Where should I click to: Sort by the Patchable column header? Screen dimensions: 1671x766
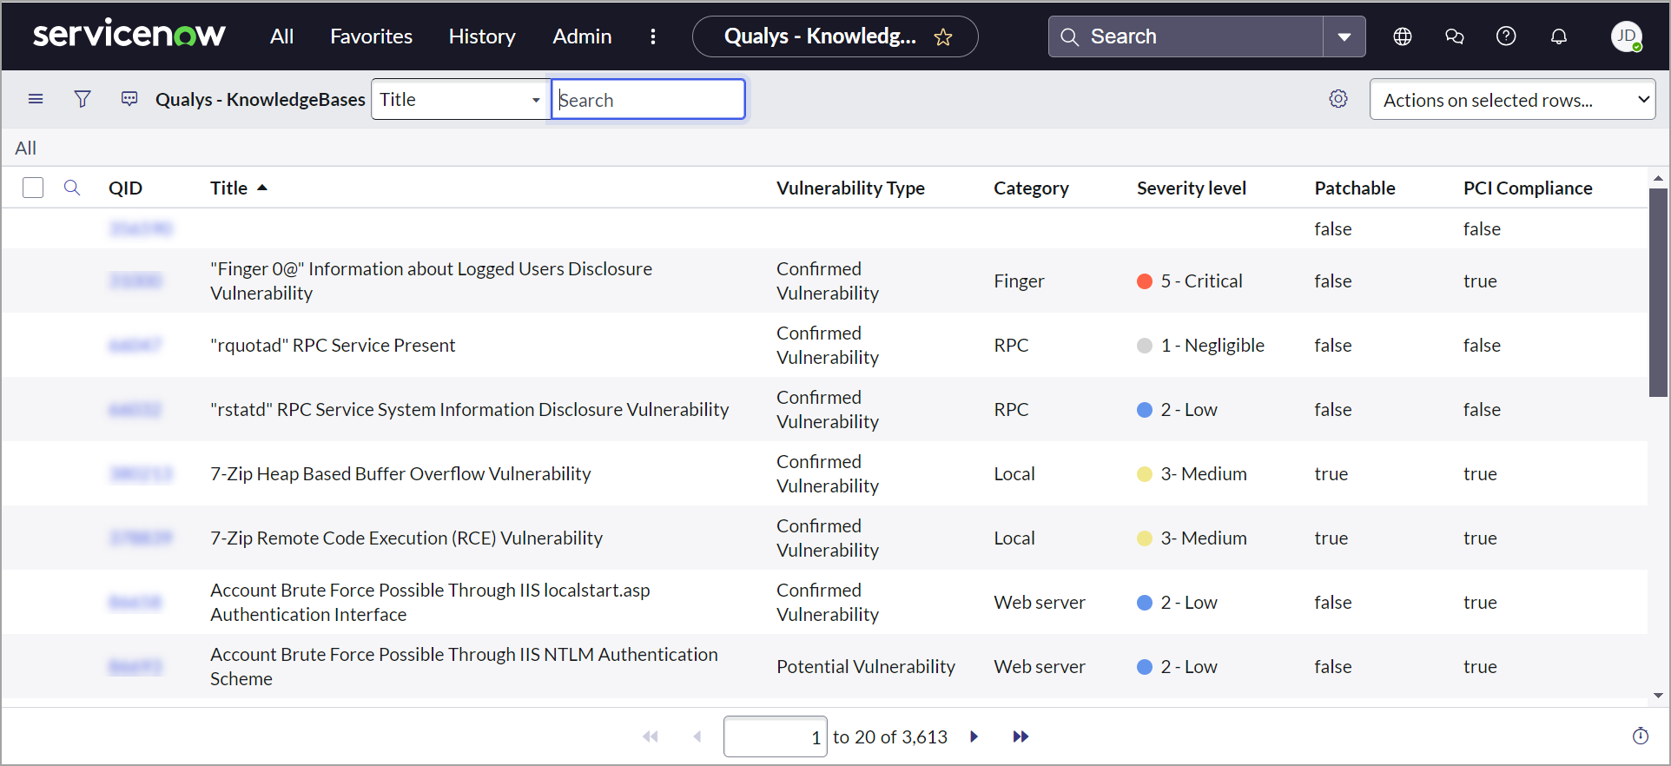1354,188
